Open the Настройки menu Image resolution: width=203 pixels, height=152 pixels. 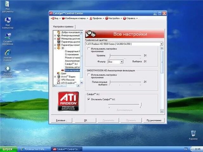(x=114, y=18)
